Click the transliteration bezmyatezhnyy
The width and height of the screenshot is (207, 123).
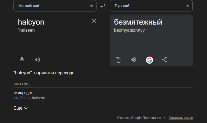coord(129,30)
